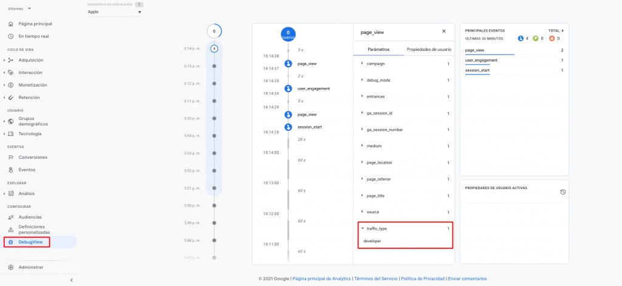Select the Parámetros tab
Screen dimensions: 622x286
378,49
